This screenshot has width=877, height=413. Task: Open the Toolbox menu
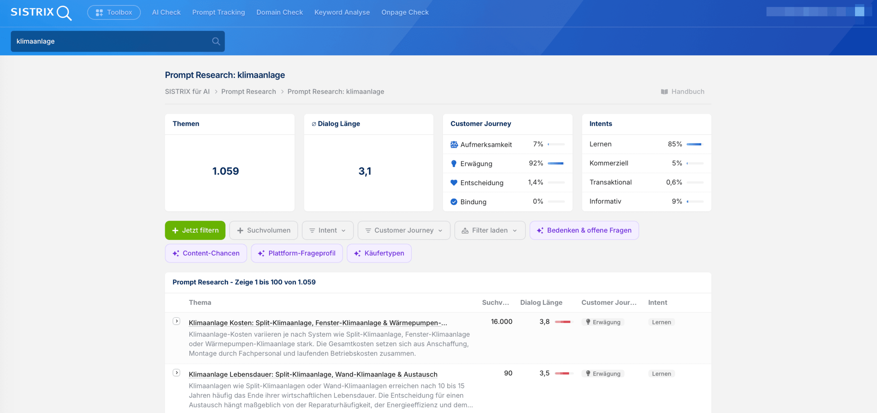pyautogui.click(x=114, y=12)
